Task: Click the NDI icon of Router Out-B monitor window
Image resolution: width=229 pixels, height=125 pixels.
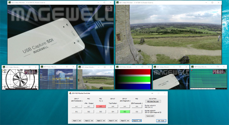Action: click(10, 2)
